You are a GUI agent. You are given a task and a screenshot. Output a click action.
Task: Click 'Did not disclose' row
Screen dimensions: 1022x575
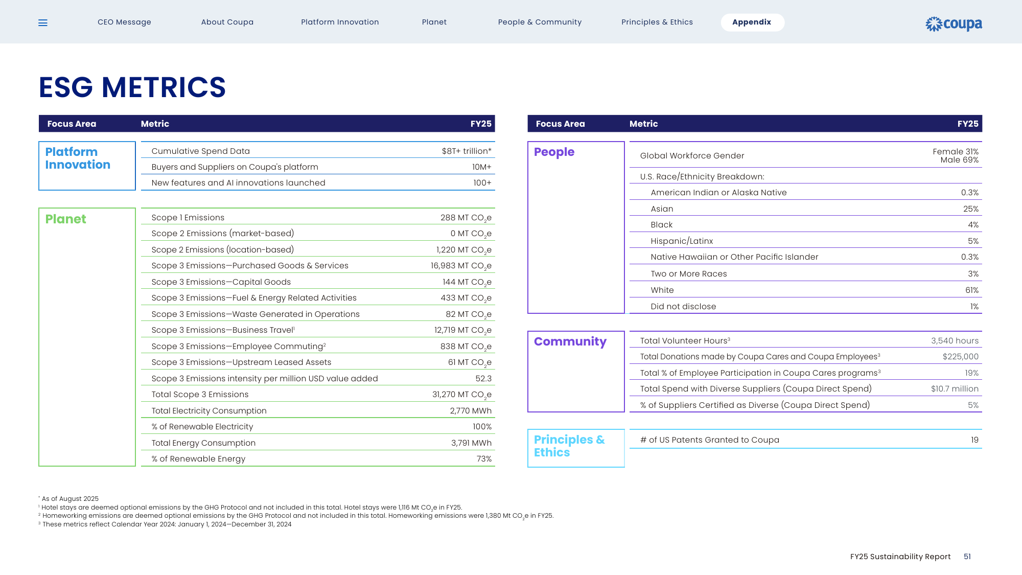click(806, 306)
